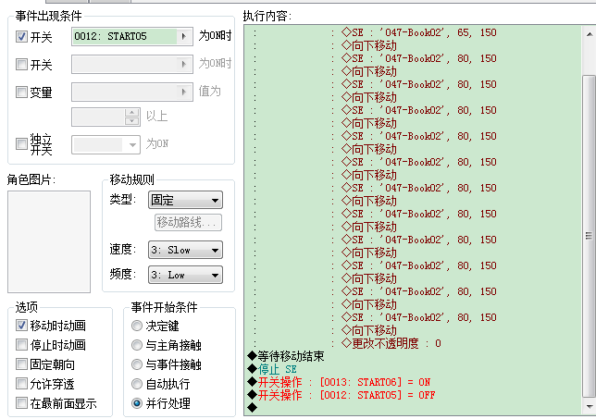Toggle the 移动时动画 option
This screenshot has width=596, height=419.
21,326
